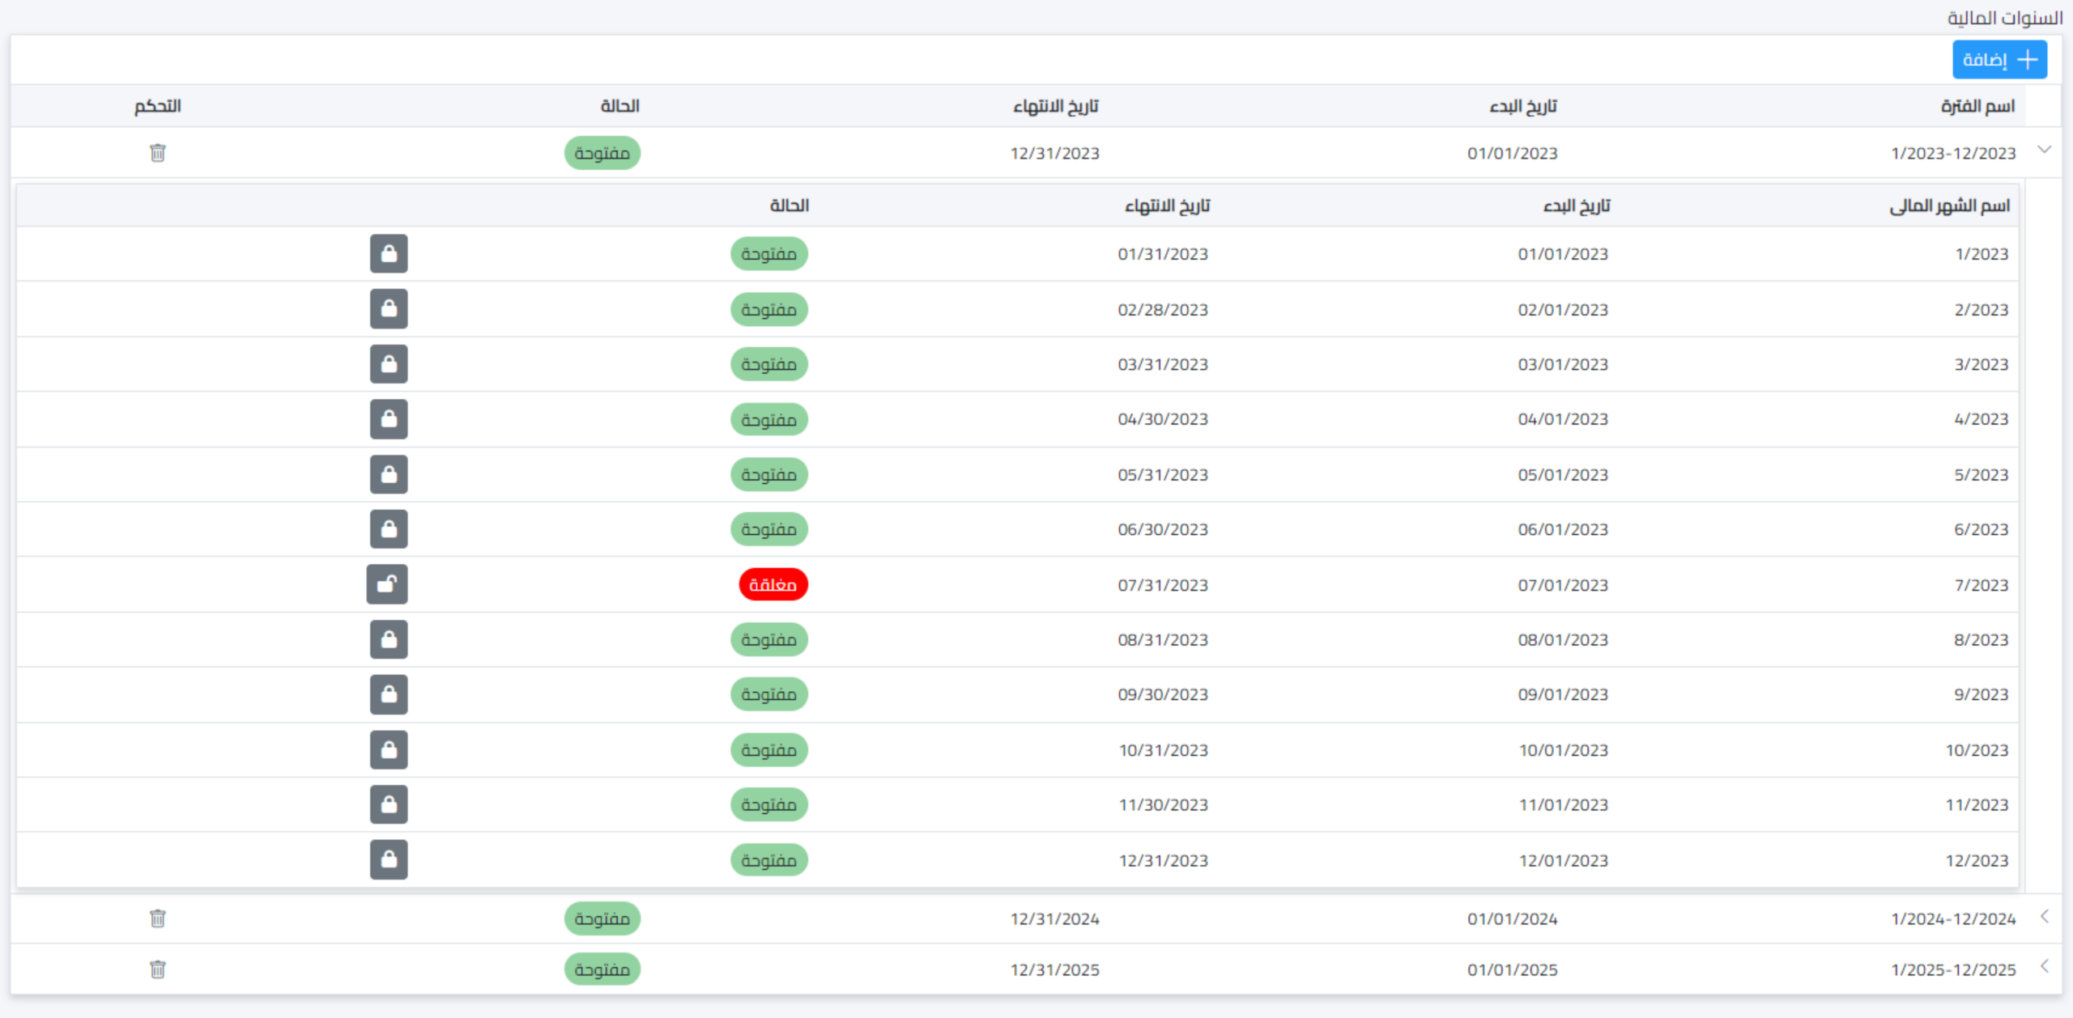Unlock the closed month 7/2023
This screenshot has width=2073, height=1018.
coord(387,584)
